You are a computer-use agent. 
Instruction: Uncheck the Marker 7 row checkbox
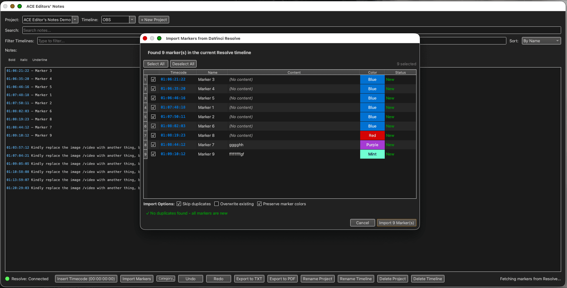(x=153, y=145)
